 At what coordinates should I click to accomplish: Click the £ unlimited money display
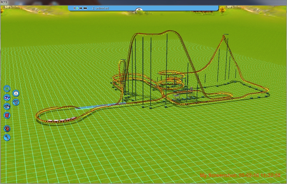click(101, 8)
